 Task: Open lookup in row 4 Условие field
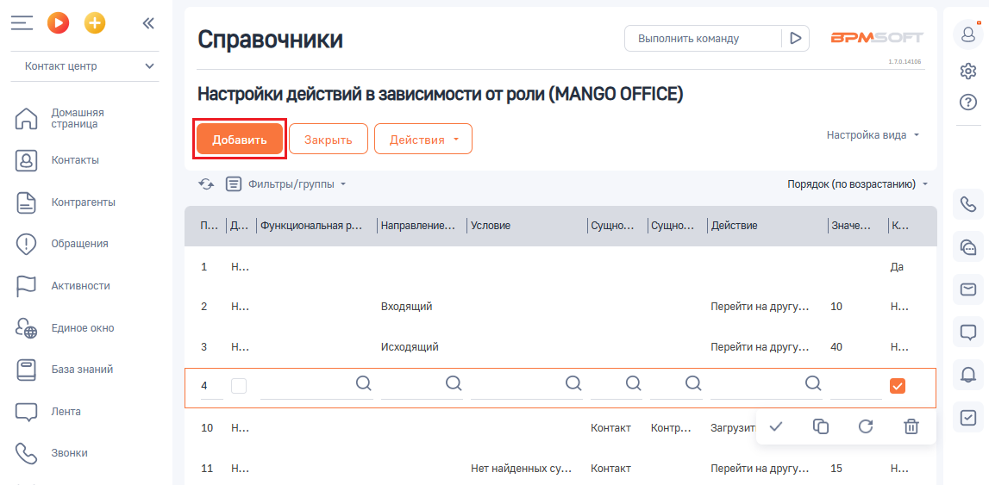point(573,383)
